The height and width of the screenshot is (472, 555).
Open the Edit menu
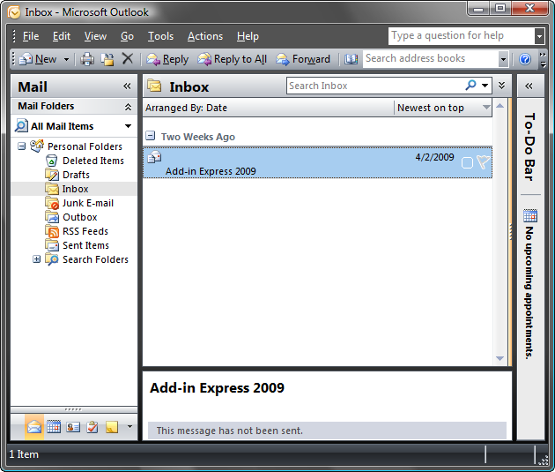click(62, 36)
